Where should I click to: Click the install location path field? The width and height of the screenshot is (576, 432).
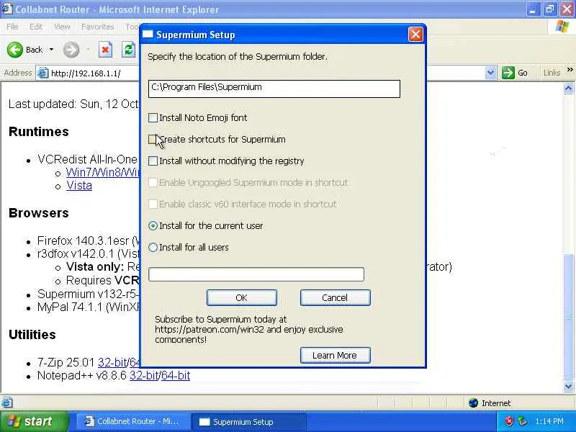pyautogui.click(x=274, y=89)
